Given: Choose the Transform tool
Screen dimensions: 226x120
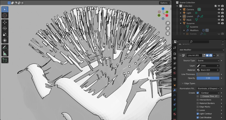Looking at the screenshot, I should [5, 40].
